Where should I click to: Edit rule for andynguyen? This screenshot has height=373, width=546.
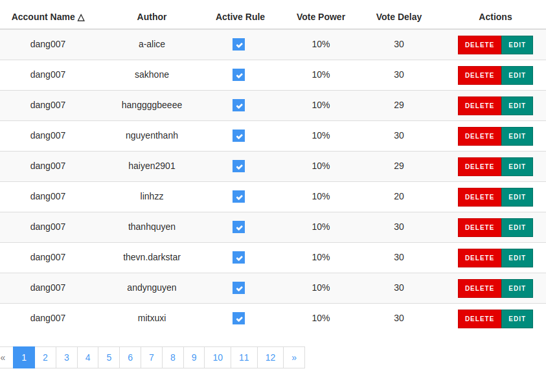point(517,288)
